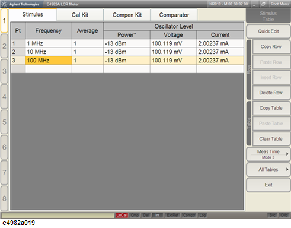This screenshot has width=291, height=228.
Task: Click the -13 dBm power cell in row 1
Action: point(127,43)
